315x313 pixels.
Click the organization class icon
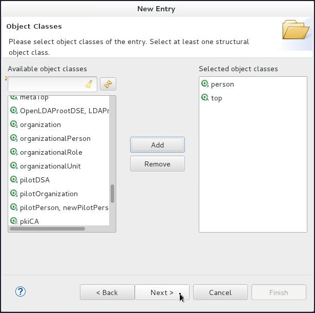coord(14,124)
